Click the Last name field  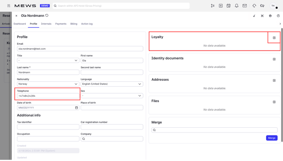(48, 72)
